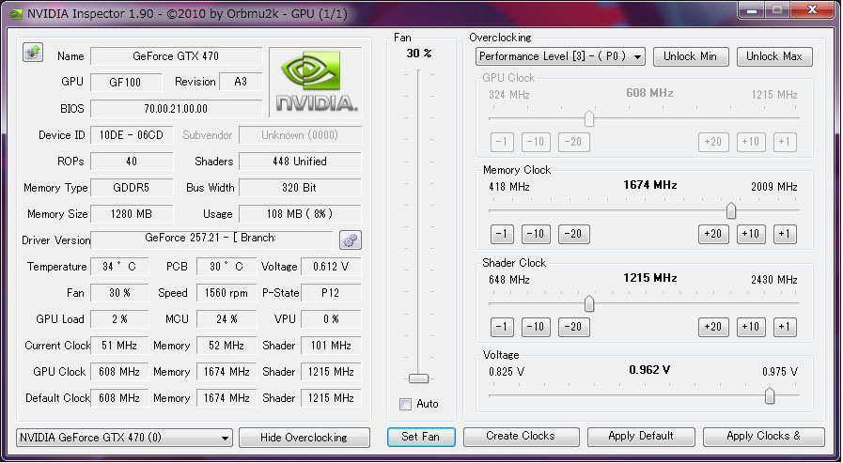Screen dimensions: 843x463
Task: Decrease Shader Clock by 10 MHz
Action: point(536,327)
